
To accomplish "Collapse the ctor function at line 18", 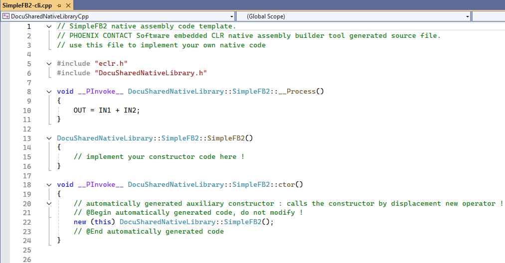I will pos(49,185).
